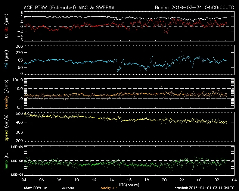Click the 'Speed (km/s)' axis label
This screenshot has height=191, width=239.
(6, 128)
